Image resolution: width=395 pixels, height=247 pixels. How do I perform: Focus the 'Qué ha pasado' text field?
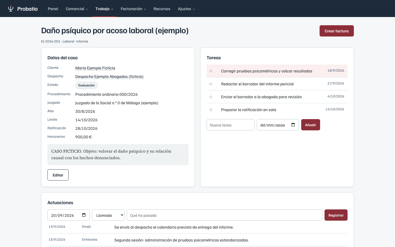[x=224, y=215]
